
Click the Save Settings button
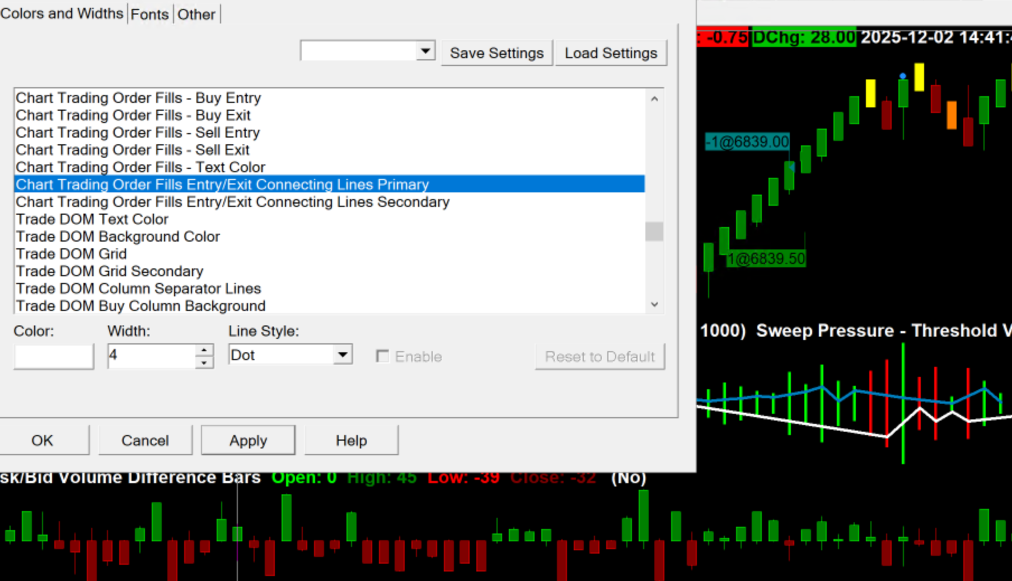(497, 53)
